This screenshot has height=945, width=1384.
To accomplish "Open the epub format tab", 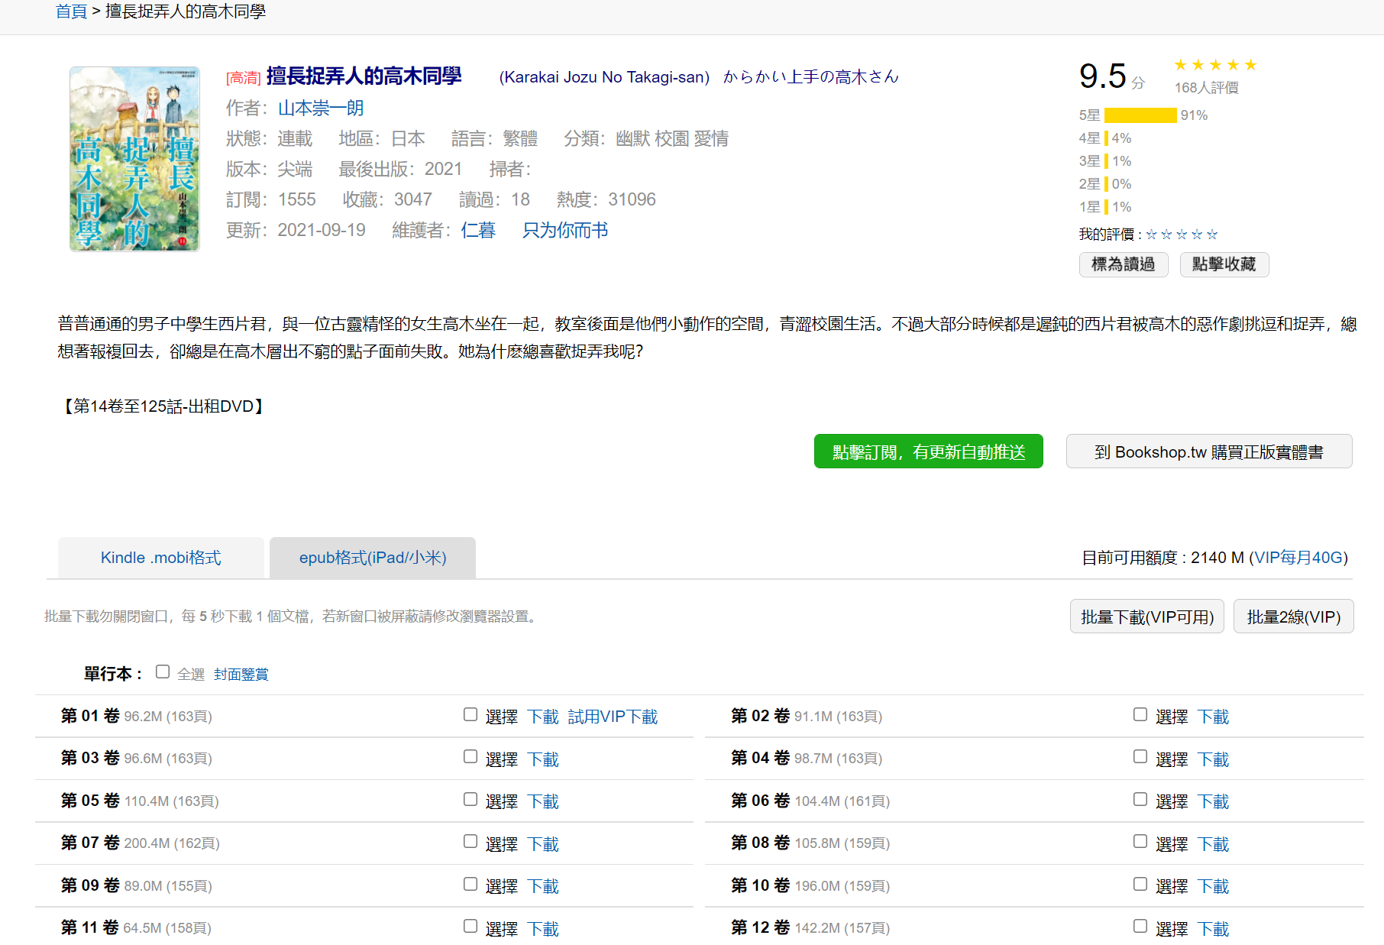I will [373, 558].
